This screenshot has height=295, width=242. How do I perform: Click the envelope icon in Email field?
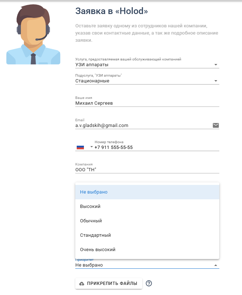pyautogui.click(x=216, y=125)
